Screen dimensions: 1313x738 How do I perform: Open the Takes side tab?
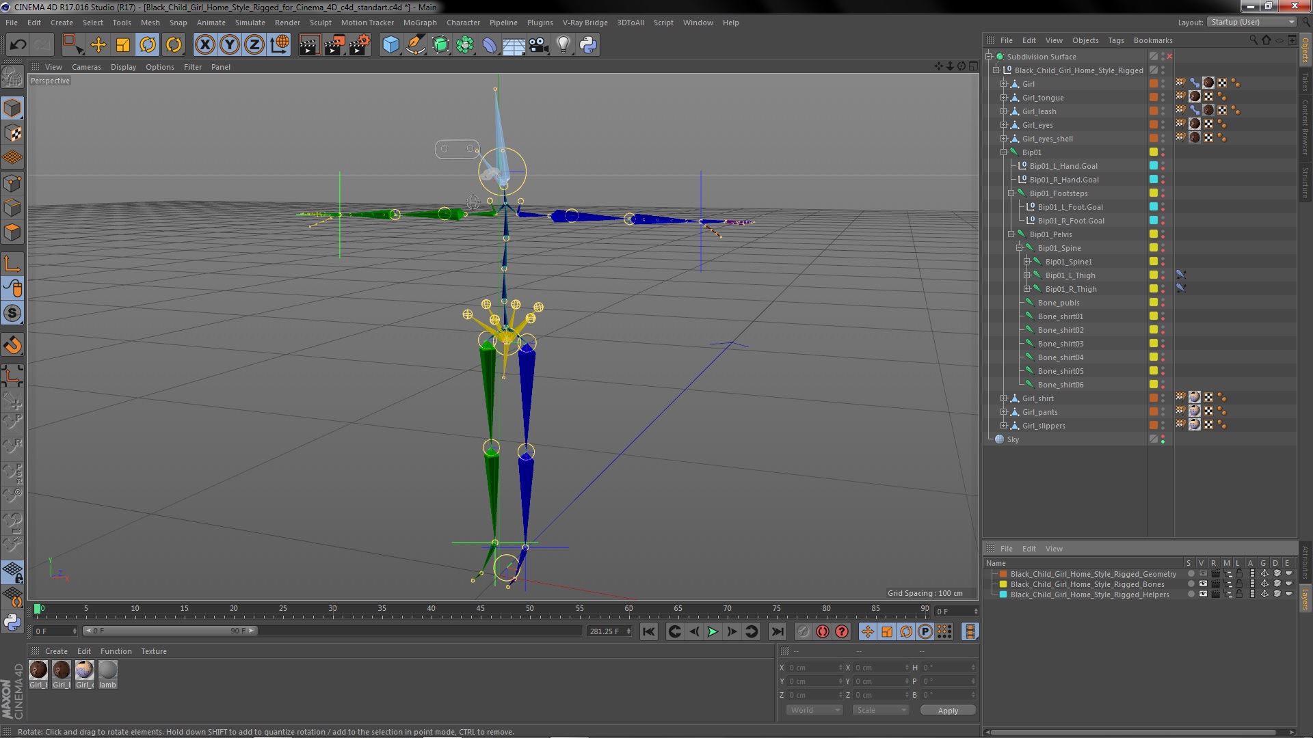click(x=1305, y=82)
